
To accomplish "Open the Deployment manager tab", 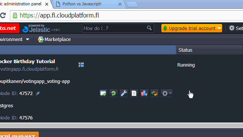I will [x=19, y=134].
